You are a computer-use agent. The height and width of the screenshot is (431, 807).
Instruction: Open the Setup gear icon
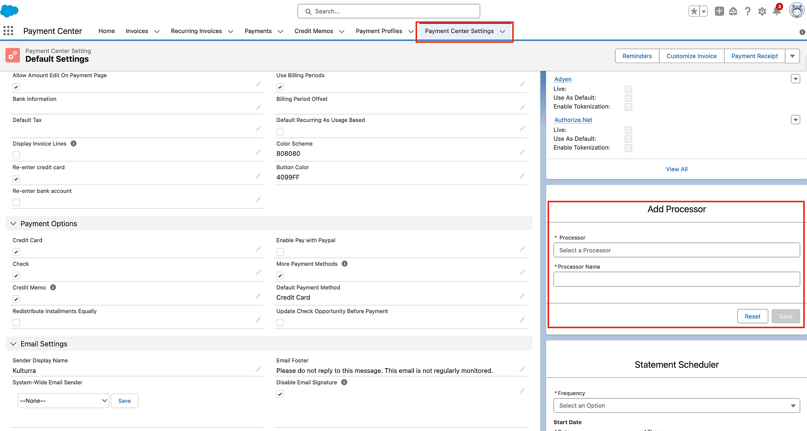(x=762, y=11)
